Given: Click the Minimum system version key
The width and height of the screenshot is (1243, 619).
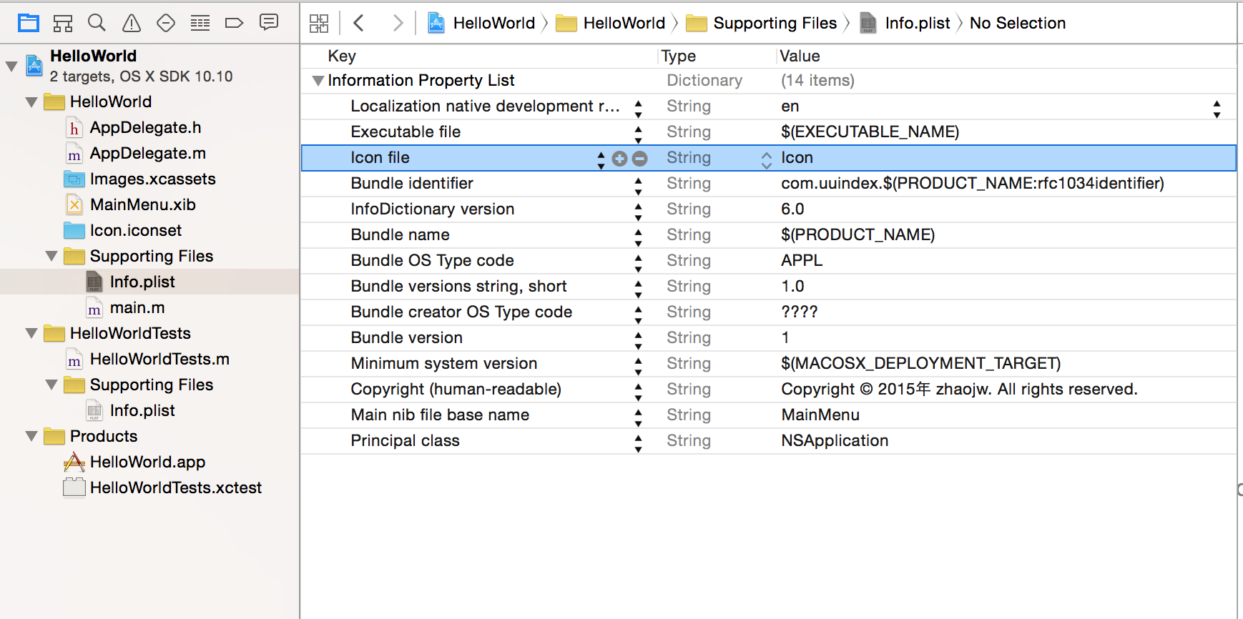Looking at the screenshot, I should pyautogui.click(x=444, y=364).
